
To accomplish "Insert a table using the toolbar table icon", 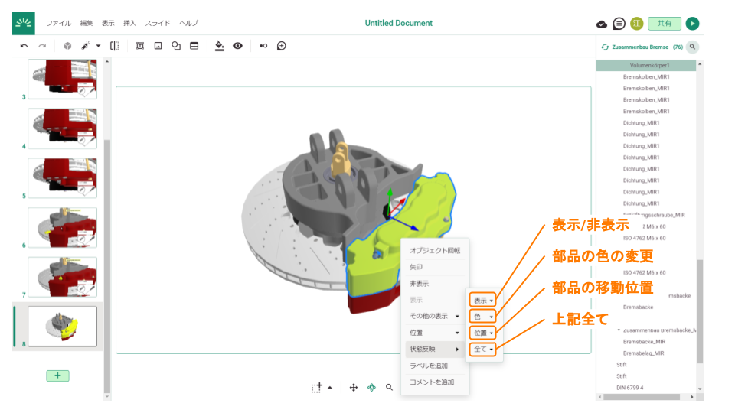I will click(194, 46).
